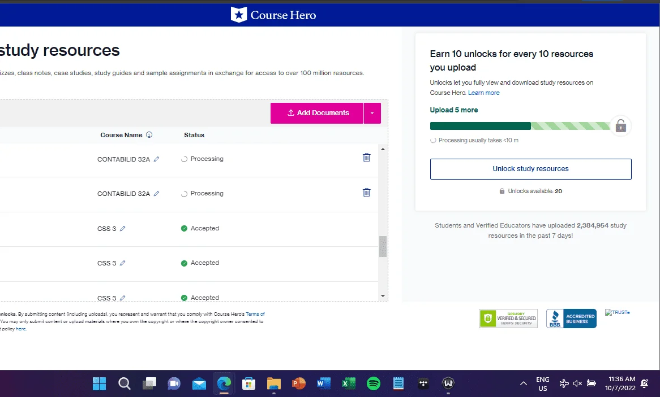Viewport: 660px width, 397px height.
Task: Open the Mail app from the taskbar
Action: click(x=199, y=383)
